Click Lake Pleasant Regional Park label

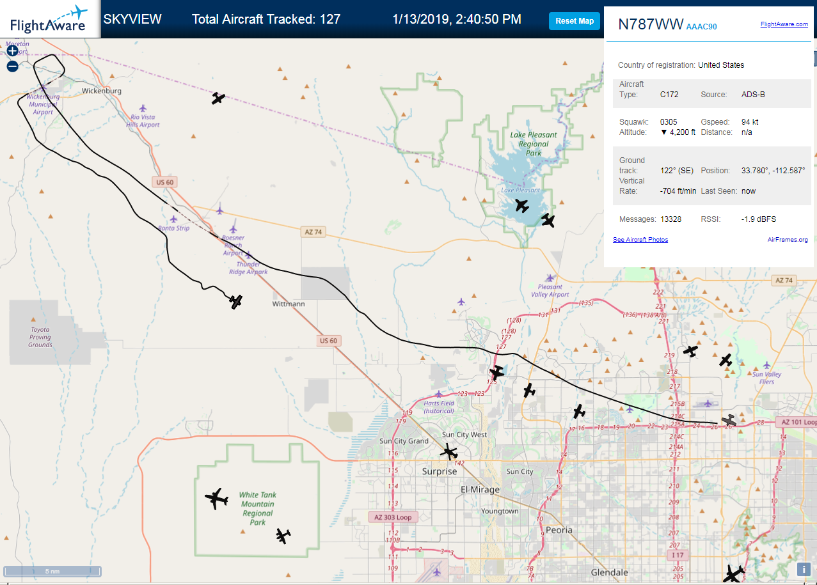click(534, 144)
